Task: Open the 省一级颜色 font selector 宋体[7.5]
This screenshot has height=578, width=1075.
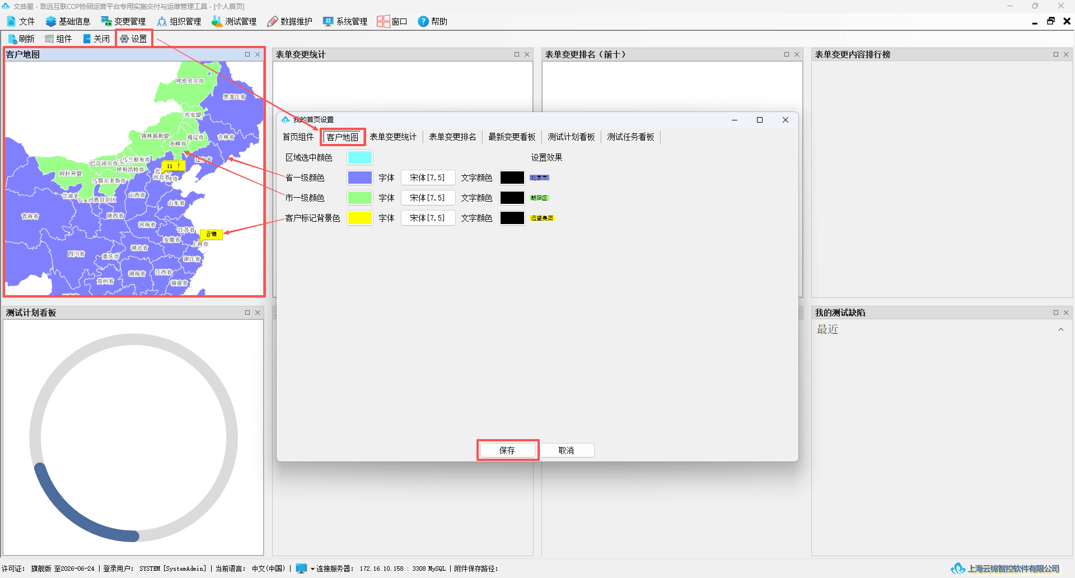Action: [x=428, y=178]
